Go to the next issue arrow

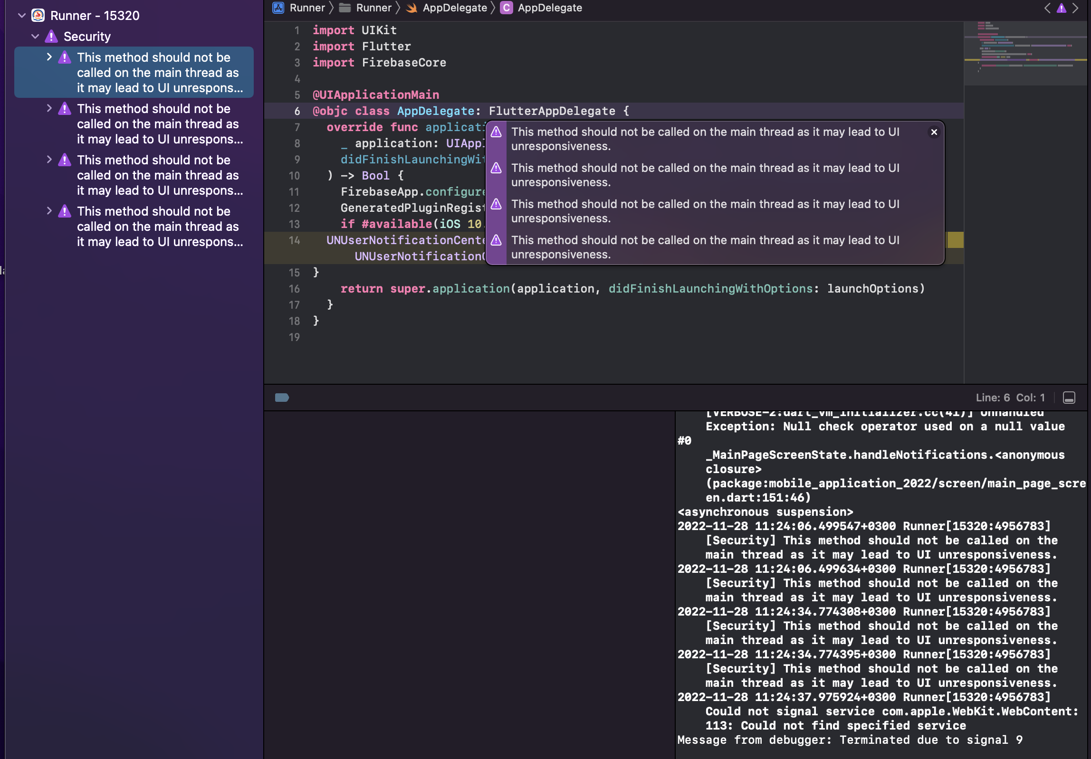[x=1075, y=8]
